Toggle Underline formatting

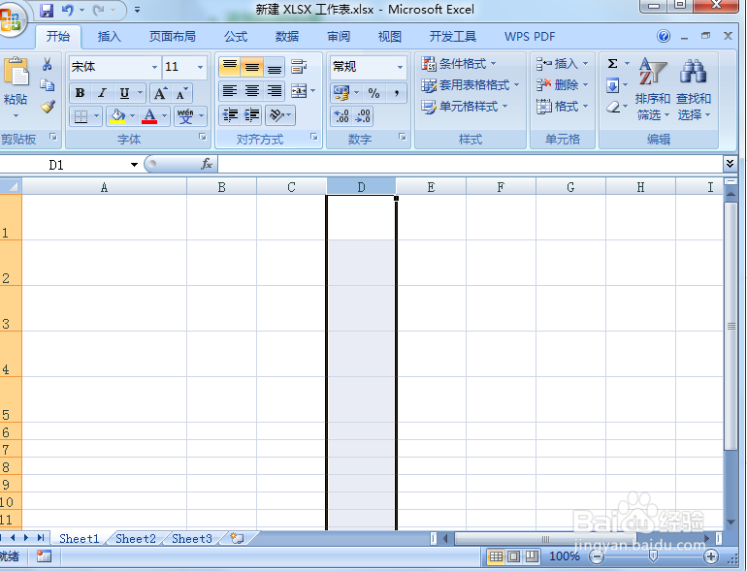coord(124,93)
